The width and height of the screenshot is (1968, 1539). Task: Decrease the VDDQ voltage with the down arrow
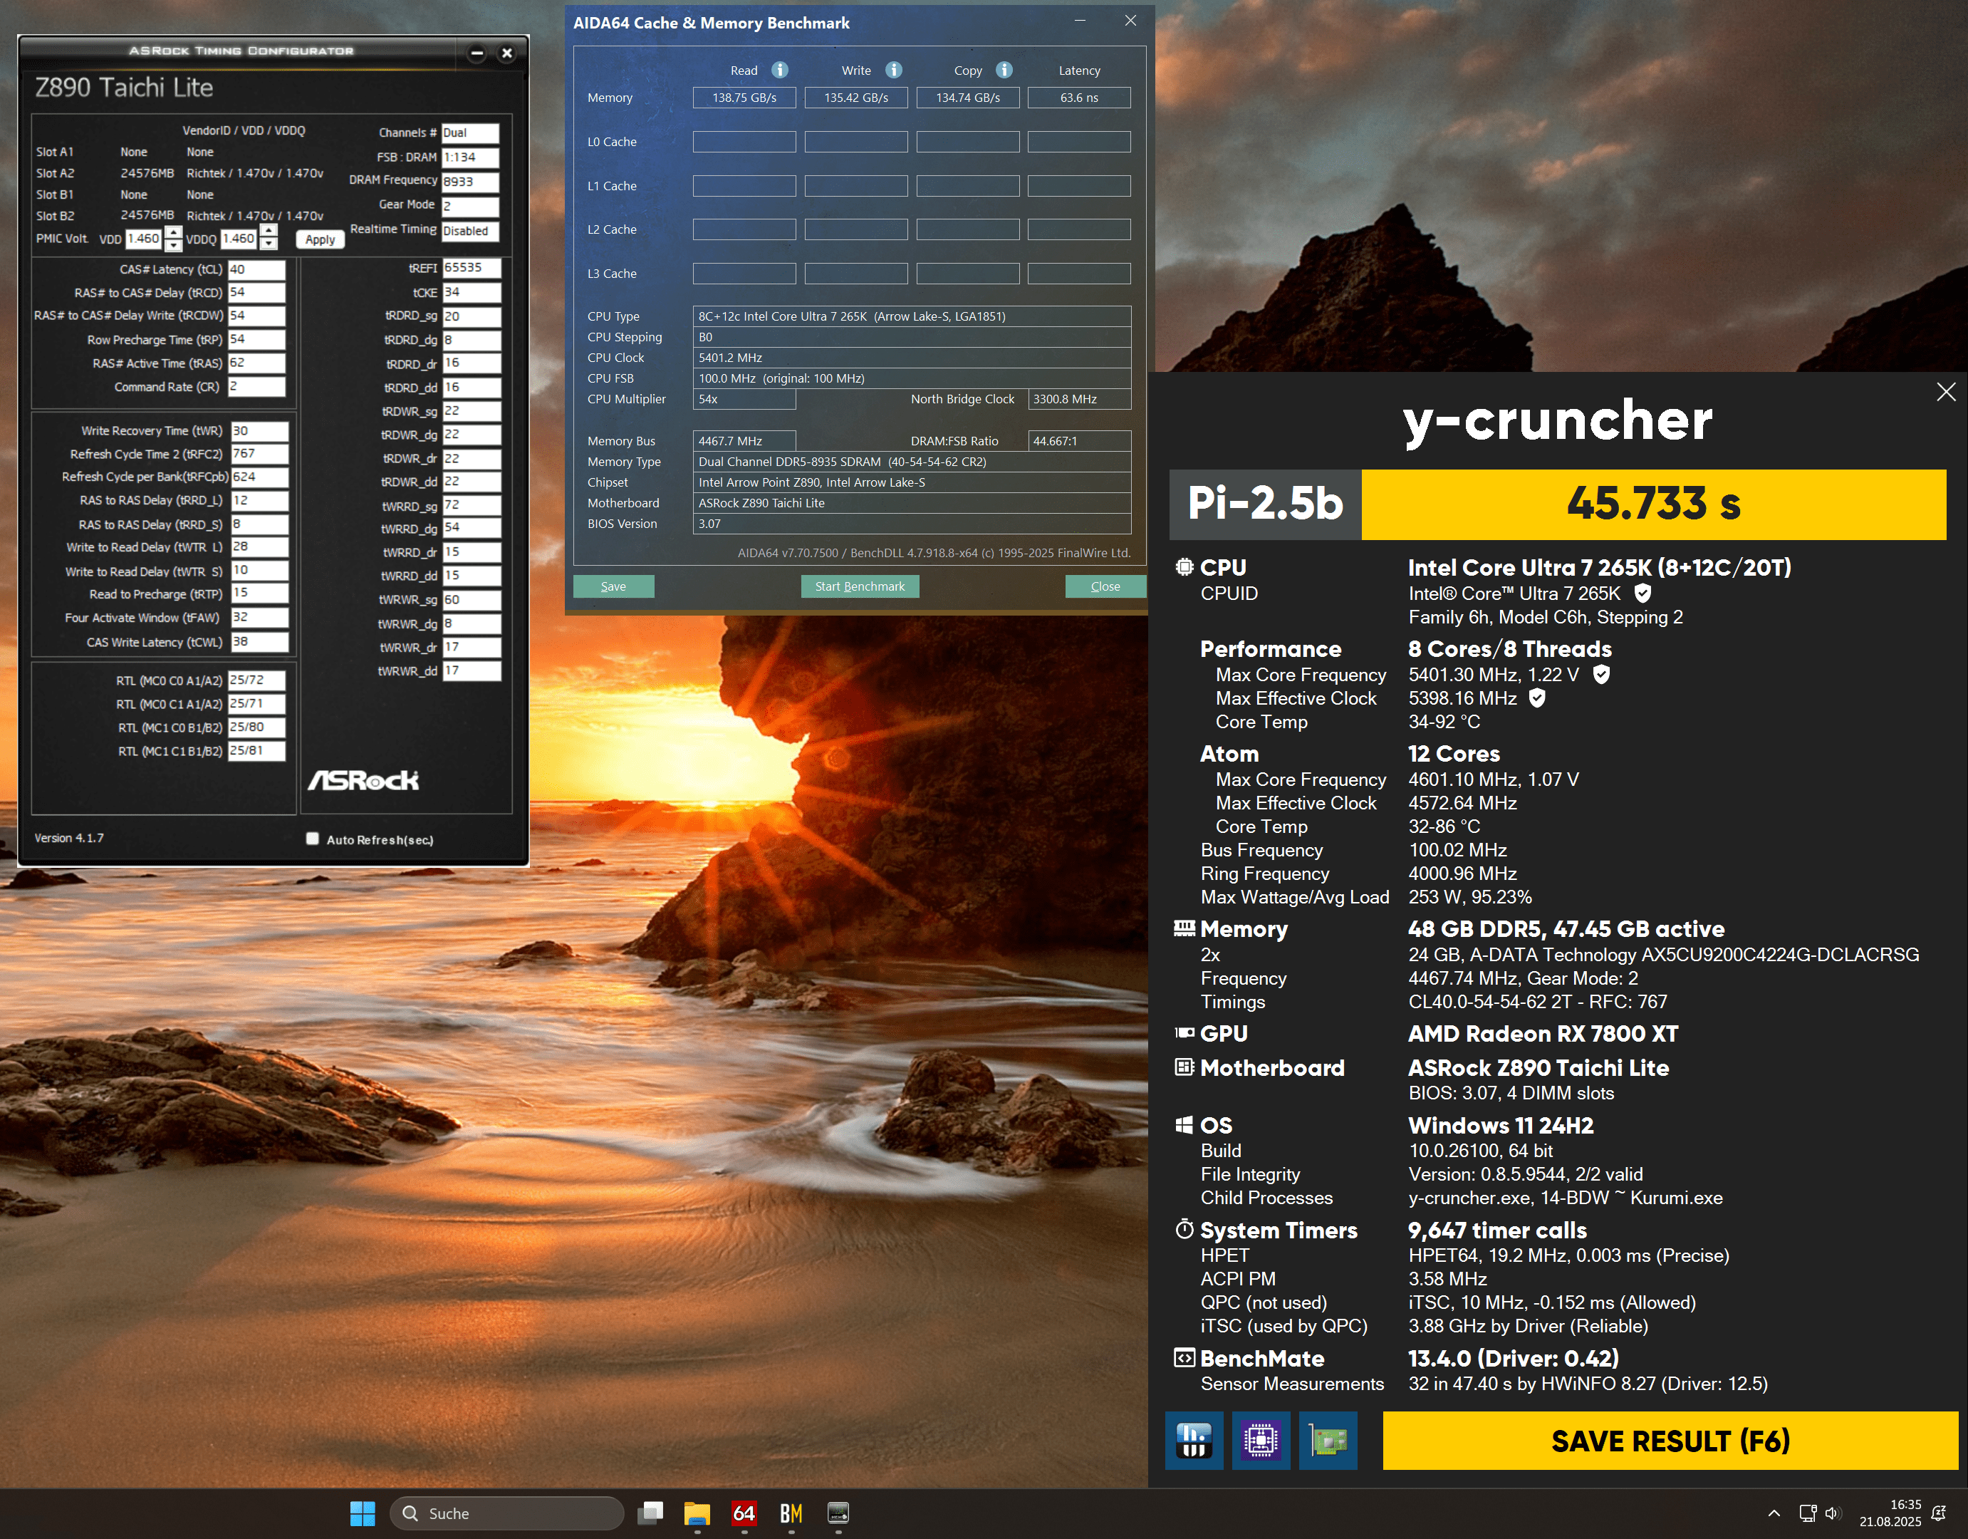pyautogui.click(x=269, y=244)
